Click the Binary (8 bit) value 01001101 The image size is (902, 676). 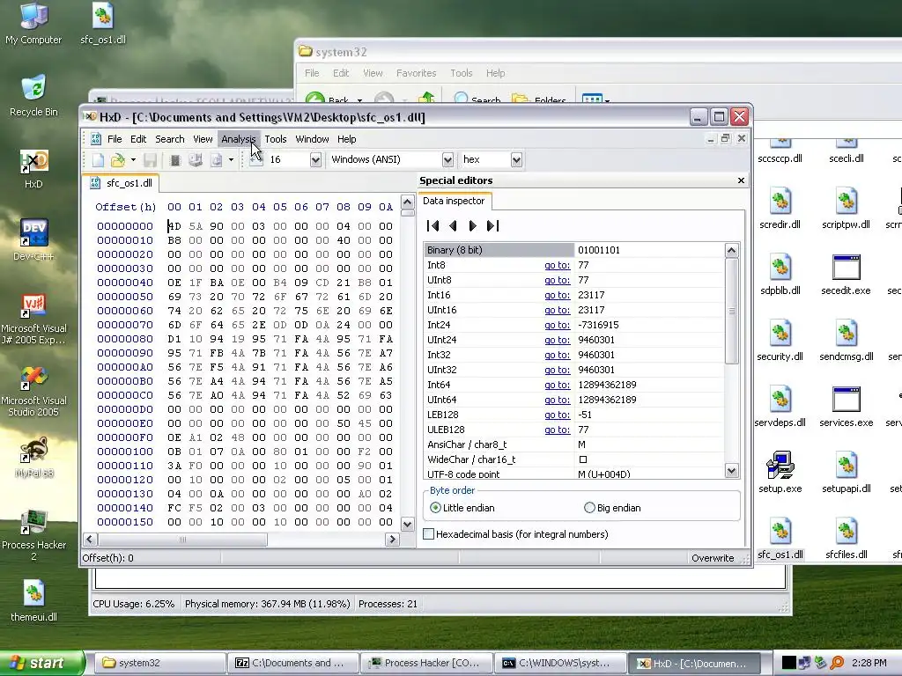pyautogui.click(x=599, y=250)
